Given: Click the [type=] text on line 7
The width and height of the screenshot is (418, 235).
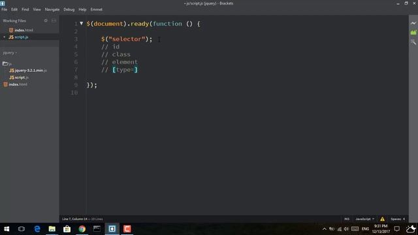Looking at the screenshot, I should 125,70.
